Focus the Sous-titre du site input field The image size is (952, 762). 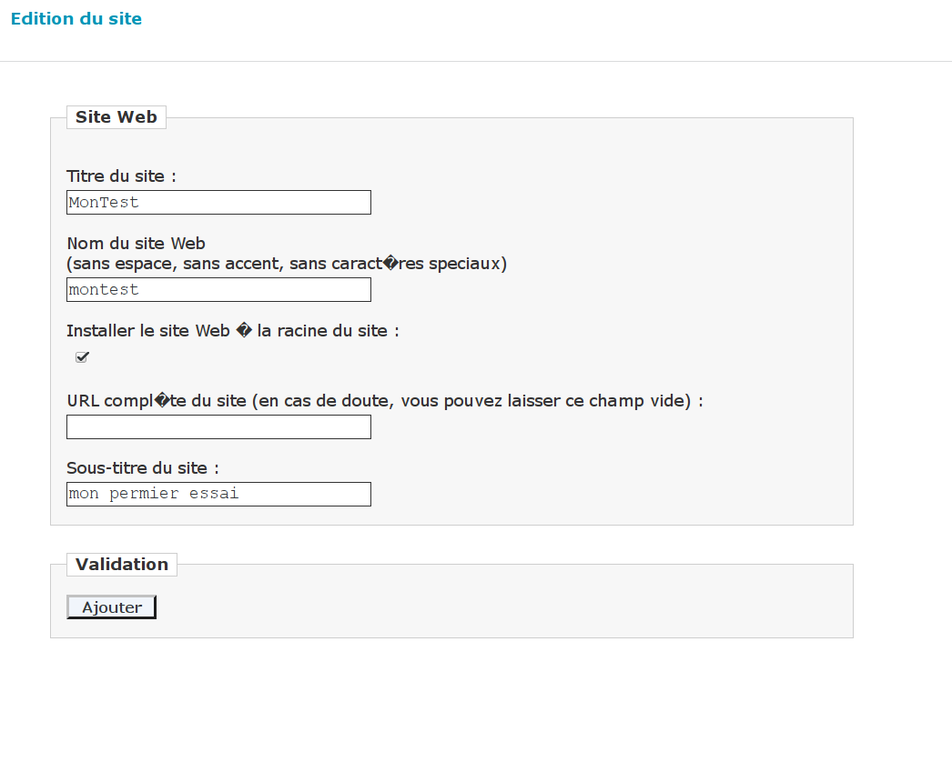pos(218,494)
